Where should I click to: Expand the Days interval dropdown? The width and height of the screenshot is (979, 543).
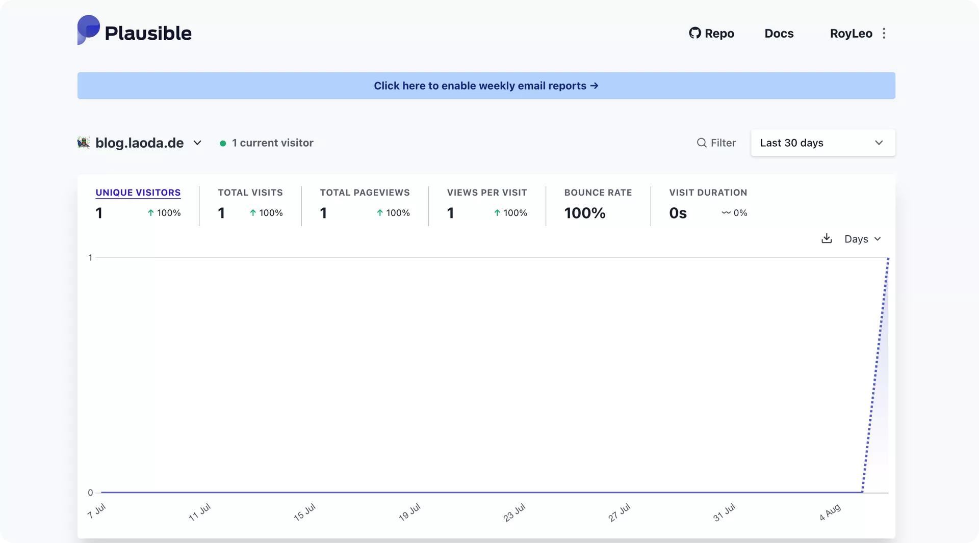[x=862, y=239]
